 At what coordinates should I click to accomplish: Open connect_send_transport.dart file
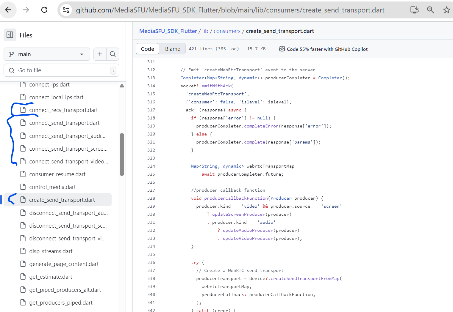pos(64,123)
